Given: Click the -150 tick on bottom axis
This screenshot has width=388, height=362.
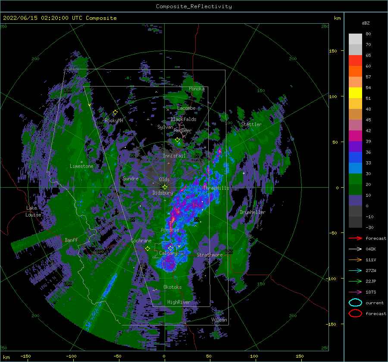Looking at the screenshot, I should tap(25, 356).
